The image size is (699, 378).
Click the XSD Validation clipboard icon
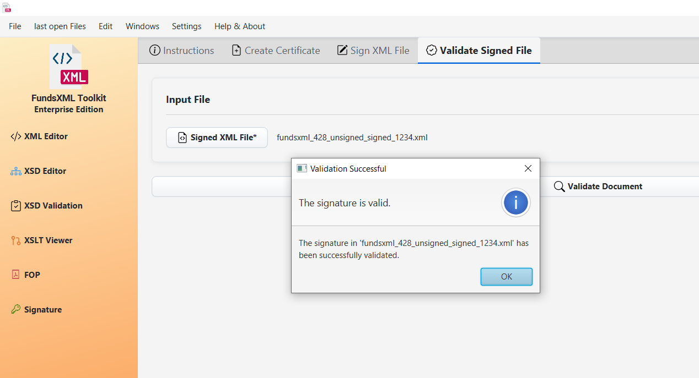point(16,206)
